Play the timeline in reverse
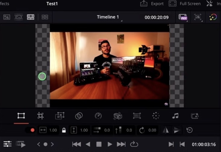The height and width of the screenshot is (152, 221). tap(88, 144)
